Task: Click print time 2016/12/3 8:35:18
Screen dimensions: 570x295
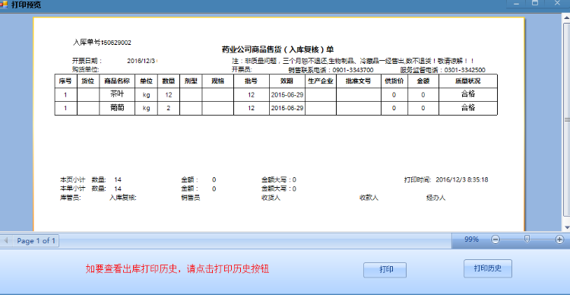Action: 462,179
